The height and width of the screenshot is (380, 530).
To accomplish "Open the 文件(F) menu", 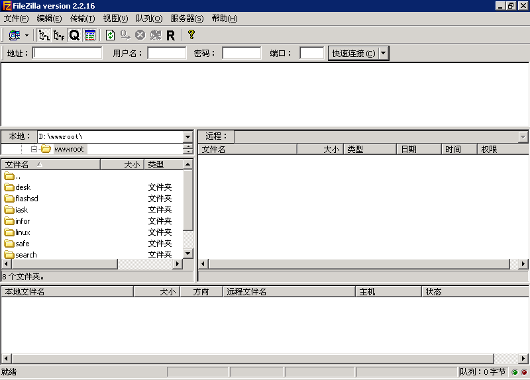I will (16, 19).
